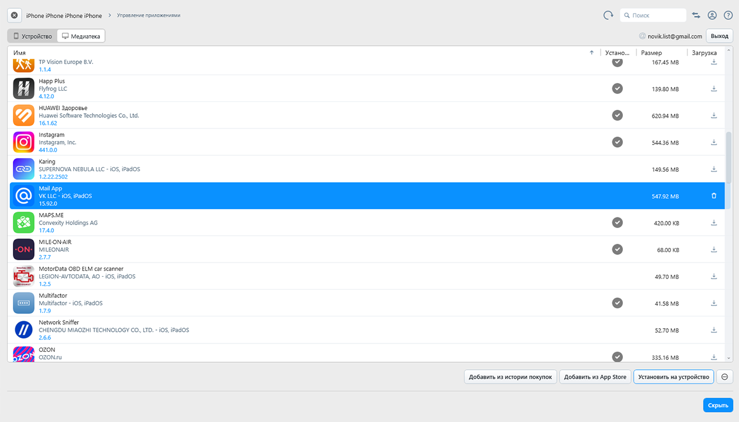Click the download icon for Karing
The image size is (739, 422).
714,169
